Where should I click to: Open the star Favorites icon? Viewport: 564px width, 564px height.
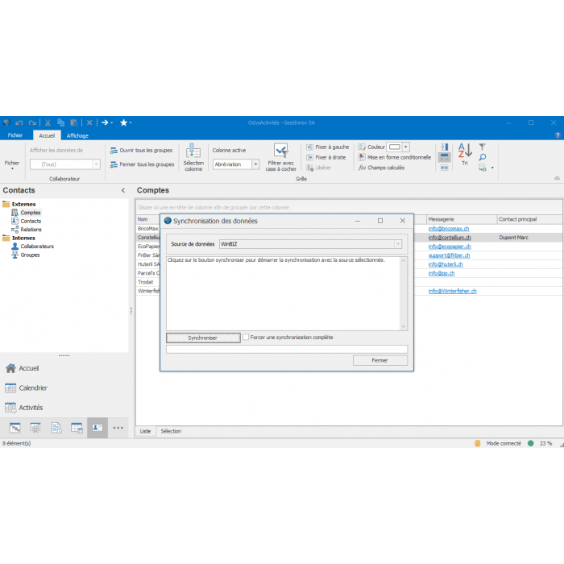pos(124,122)
